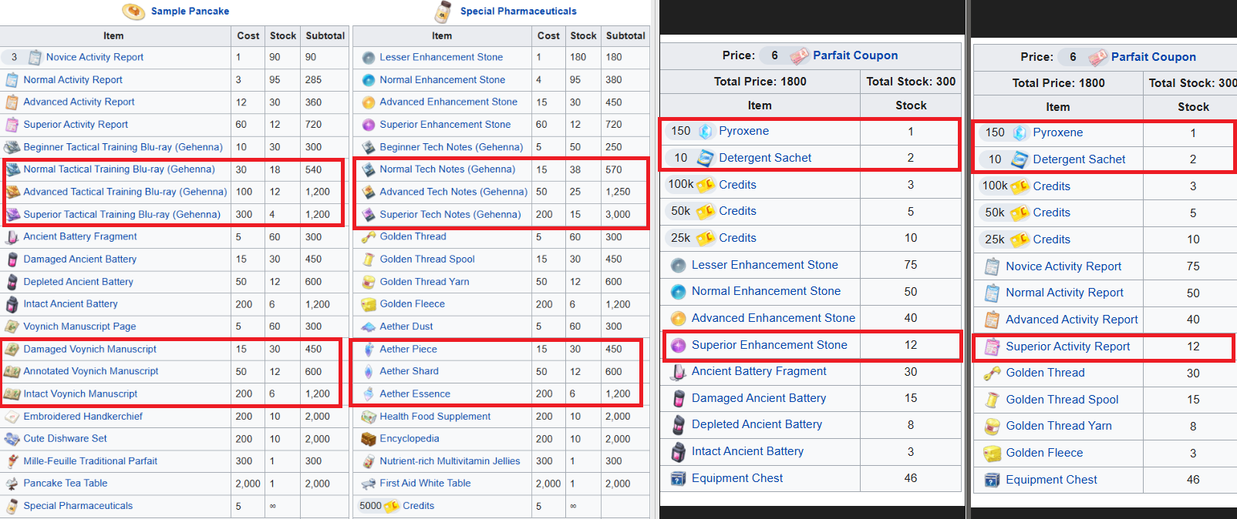This screenshot has width=1237, height=519.
Task: Open the Aether Piece link
Action: 408,350
